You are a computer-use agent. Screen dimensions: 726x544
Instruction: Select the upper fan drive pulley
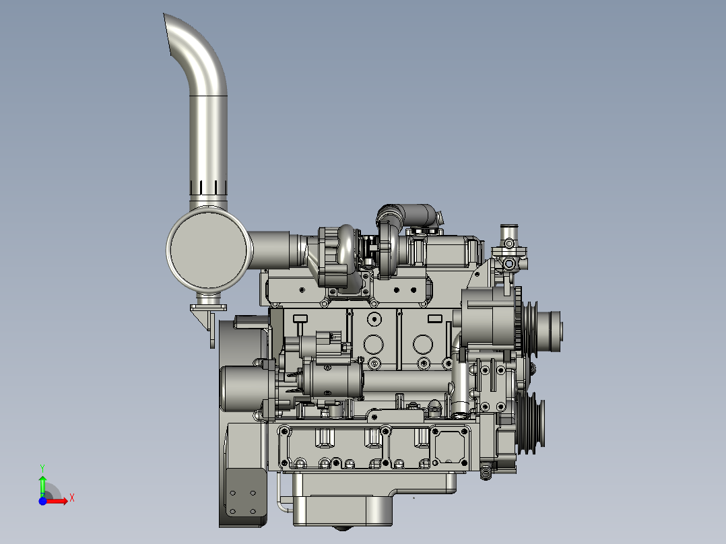point(541,330)
